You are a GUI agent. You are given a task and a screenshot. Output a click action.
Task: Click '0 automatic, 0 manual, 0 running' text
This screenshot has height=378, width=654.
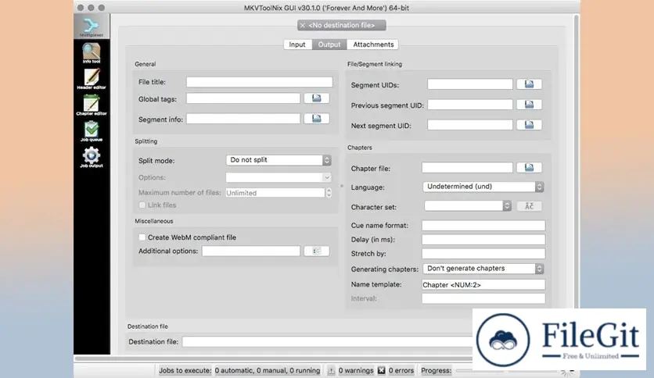click(268, 370)
